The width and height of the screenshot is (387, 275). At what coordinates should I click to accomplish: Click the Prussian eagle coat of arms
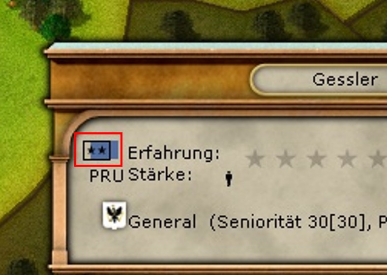coord(114,215)
